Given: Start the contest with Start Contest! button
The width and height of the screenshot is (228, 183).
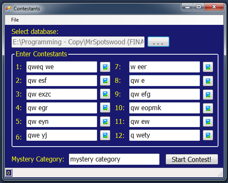Looking at the screenshot, I should coord(192,159).
